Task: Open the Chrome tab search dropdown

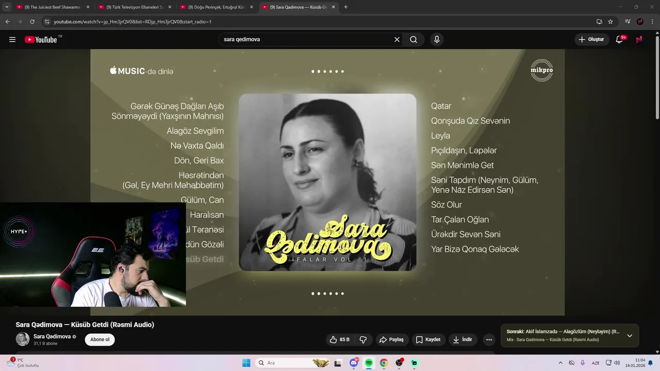Action: (7, 7)
